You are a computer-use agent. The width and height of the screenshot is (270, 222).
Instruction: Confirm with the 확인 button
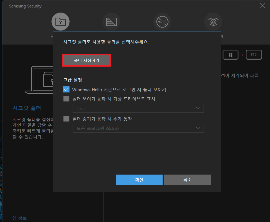pos(139,180)
